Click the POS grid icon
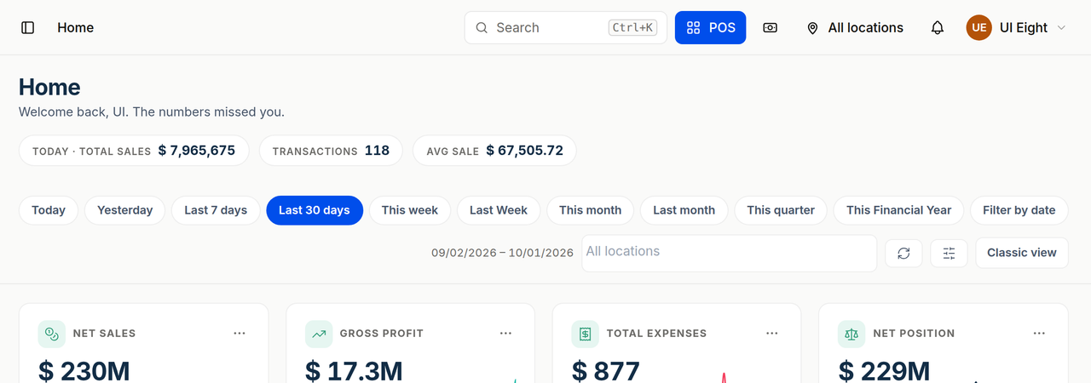 click(693, 27)
